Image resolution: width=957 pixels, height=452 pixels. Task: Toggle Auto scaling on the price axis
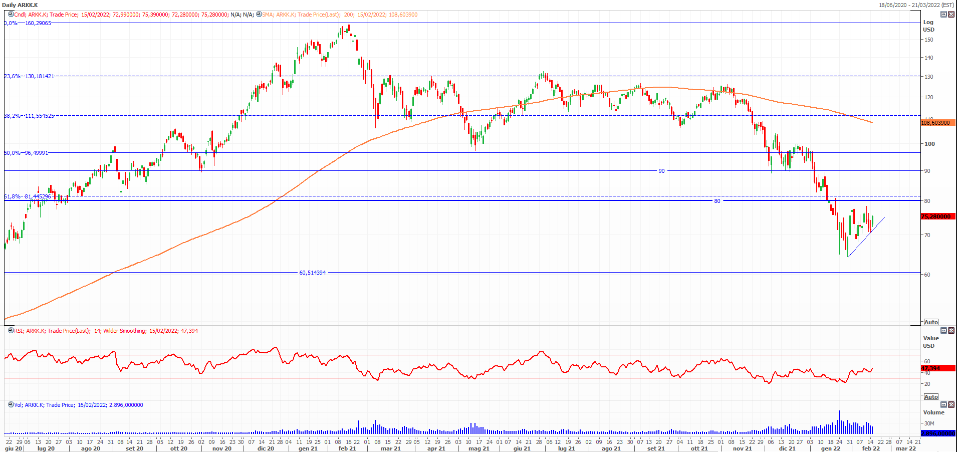(931, 322)
